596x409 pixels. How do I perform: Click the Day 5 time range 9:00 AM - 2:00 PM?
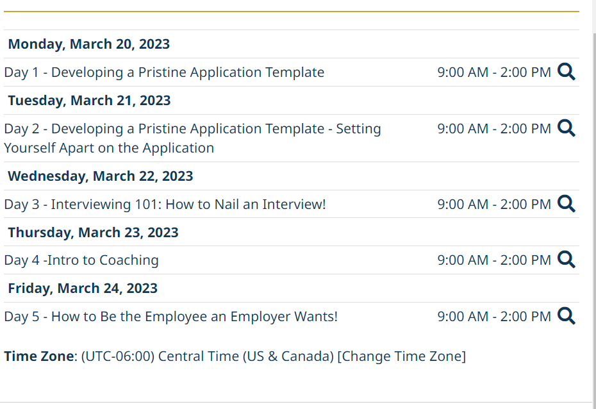[494, 316]
